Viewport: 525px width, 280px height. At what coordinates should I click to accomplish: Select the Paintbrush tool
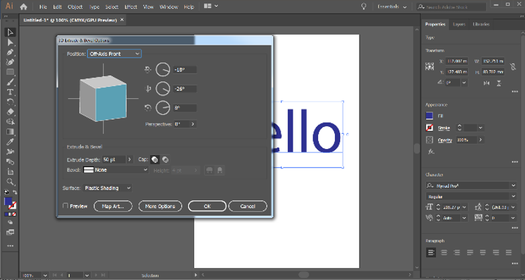(x=10, y=82)
